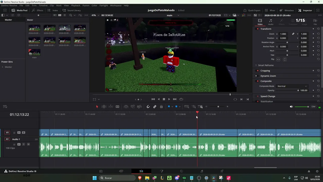Open the marker color dropdown arrow
This screenshot has height=182, width=323.
180,107
